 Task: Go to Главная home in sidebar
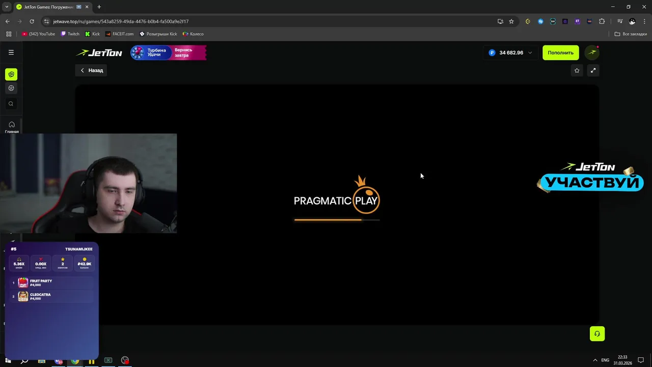click(x=11, y=127)
